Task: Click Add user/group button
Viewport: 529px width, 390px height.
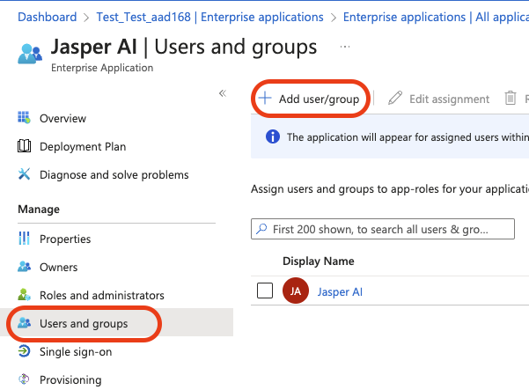Action: [x=309, y=99]
